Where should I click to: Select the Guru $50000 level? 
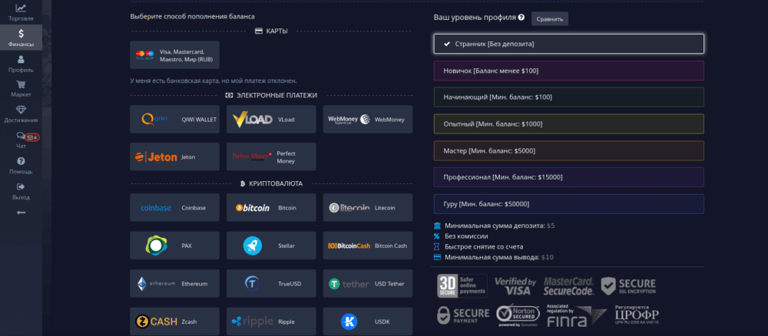coord(568,204)
